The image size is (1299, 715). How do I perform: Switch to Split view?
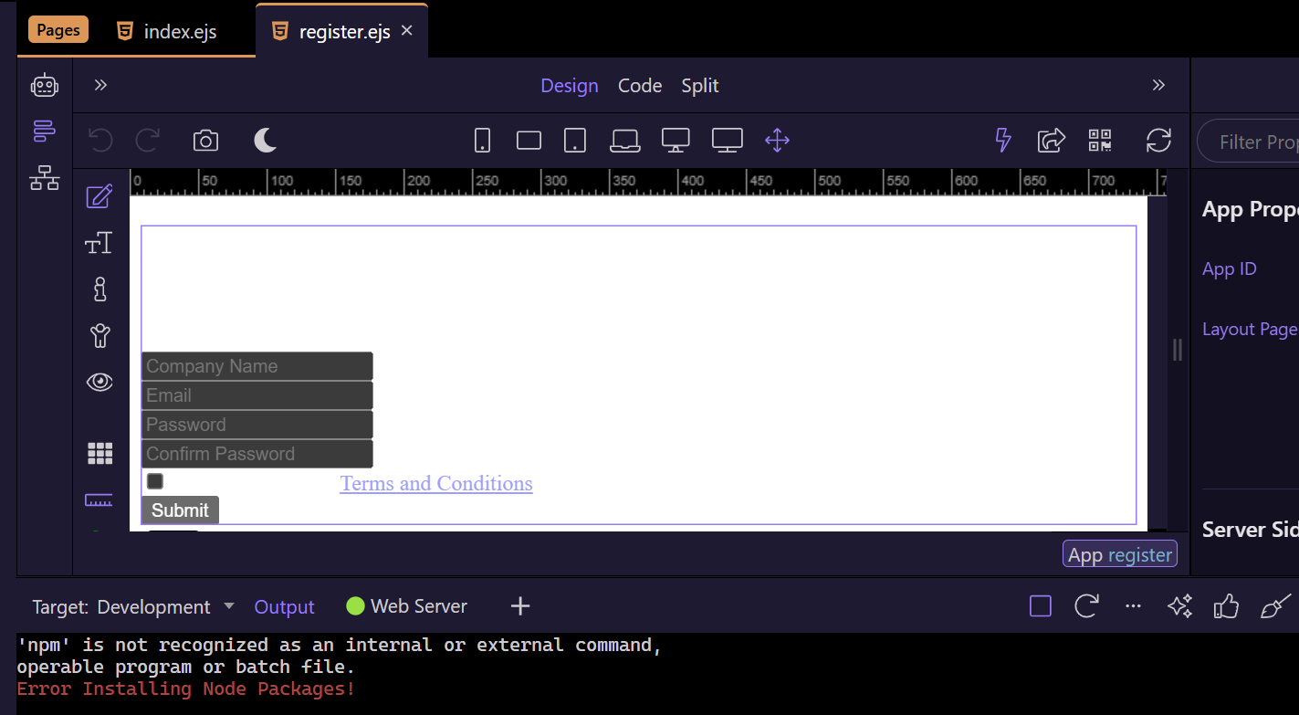point(700,86)
